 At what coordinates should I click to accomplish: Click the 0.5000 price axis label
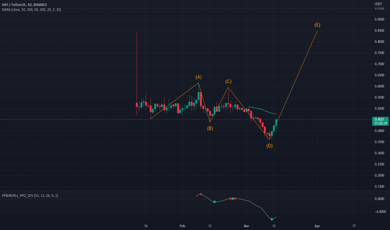[x=379, y=109]
